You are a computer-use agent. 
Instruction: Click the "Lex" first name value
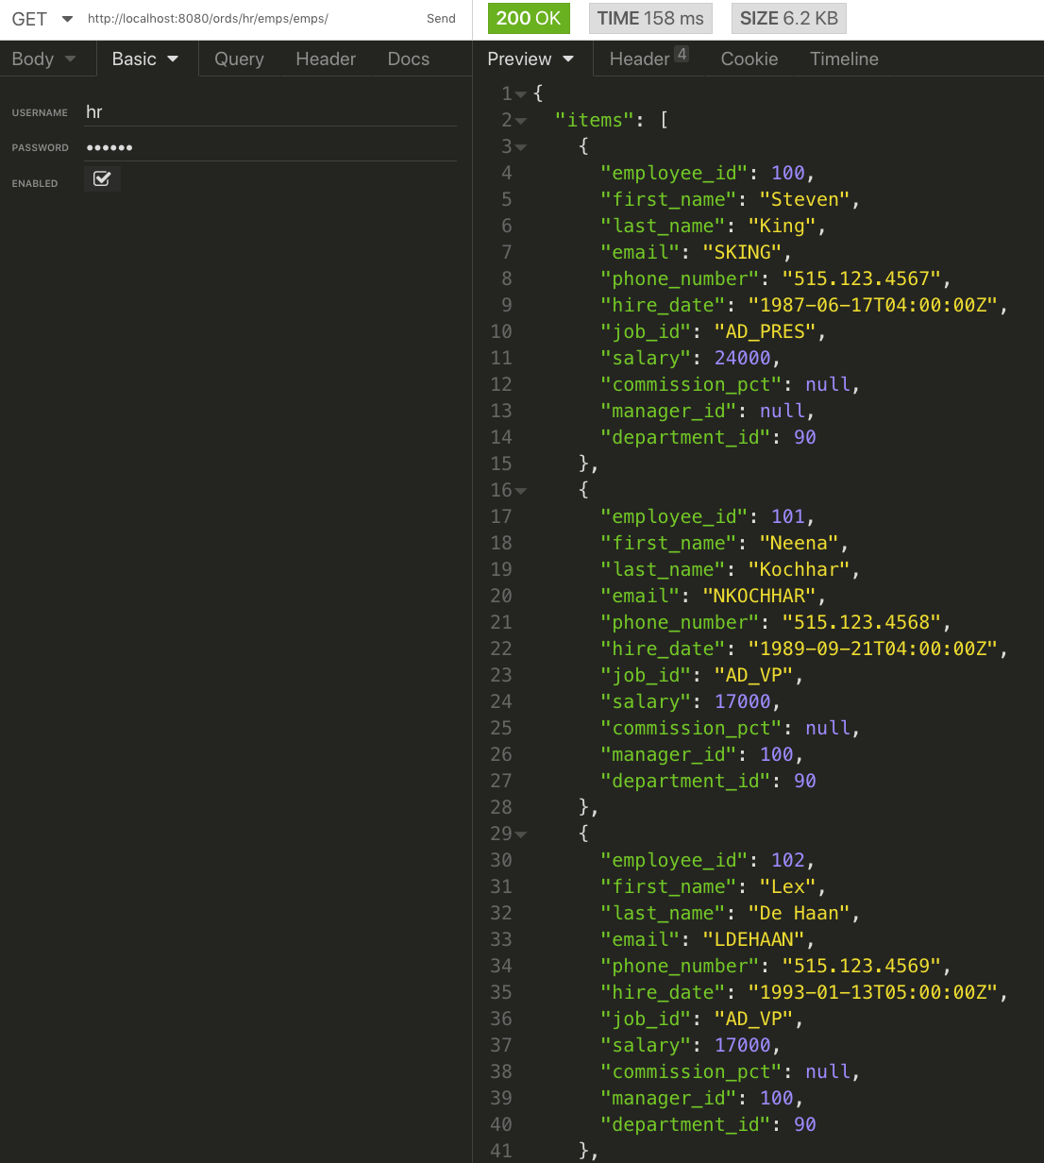coord(788,886)
